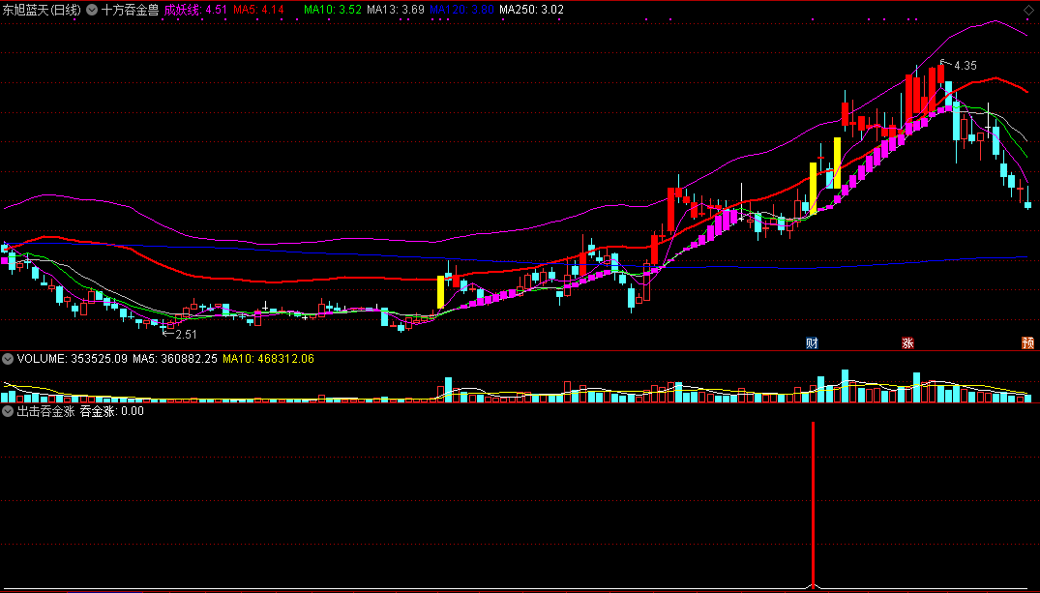Click the blue MA120: 3.80 legend
The height and width of the screenshot is (593, 1040).
[461, 10]
